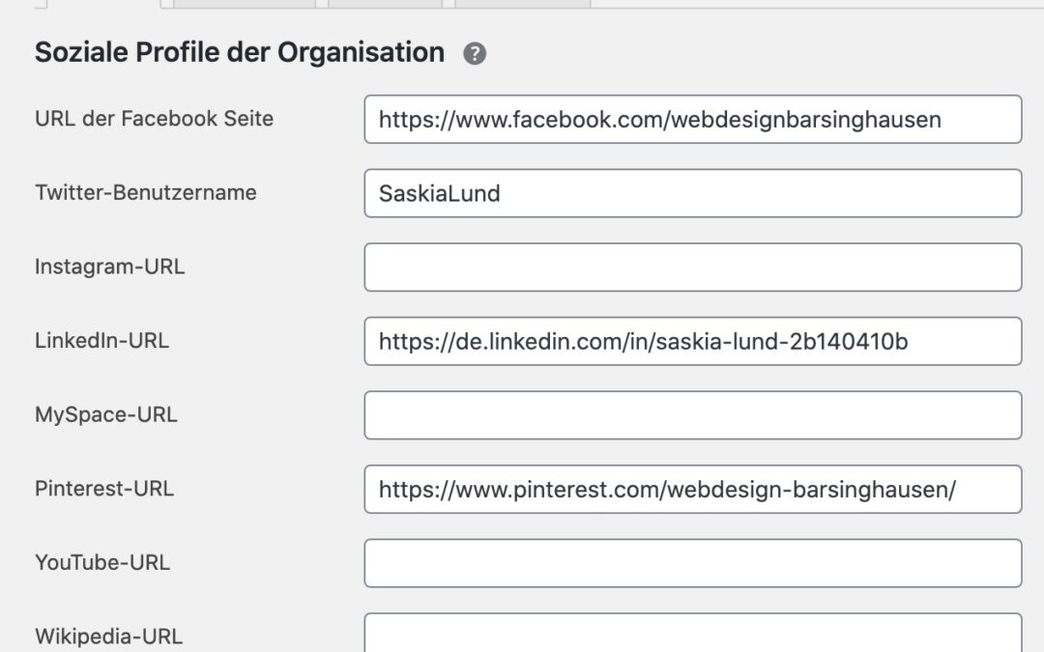Click the YouTube-URL label
The height and width of the screenshot is (652, 1044).
[x=102, y=562]
